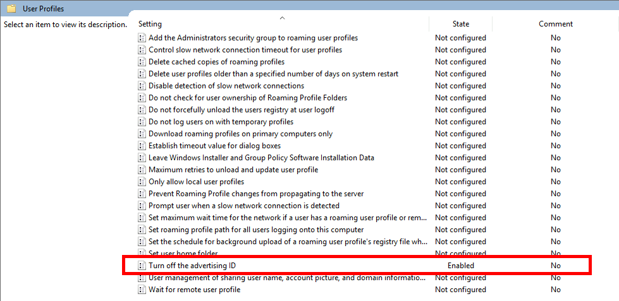Viewport: 619px width, 301px height.
Task: Click policy icon for Prompt user when slow network
Action: coord(142,206)
